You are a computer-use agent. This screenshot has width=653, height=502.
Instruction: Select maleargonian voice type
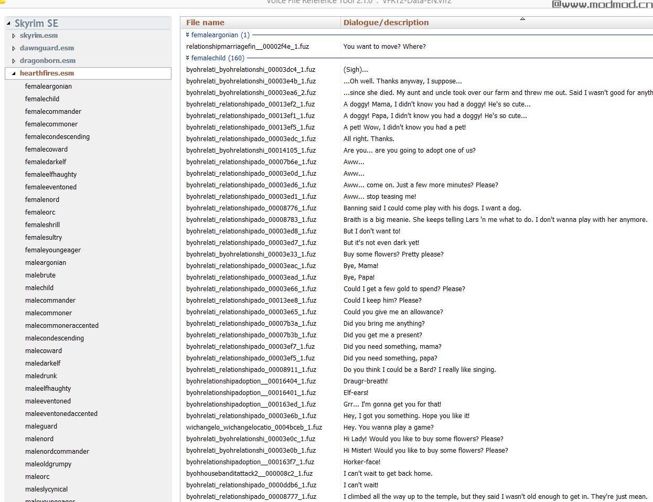[46, 262]
